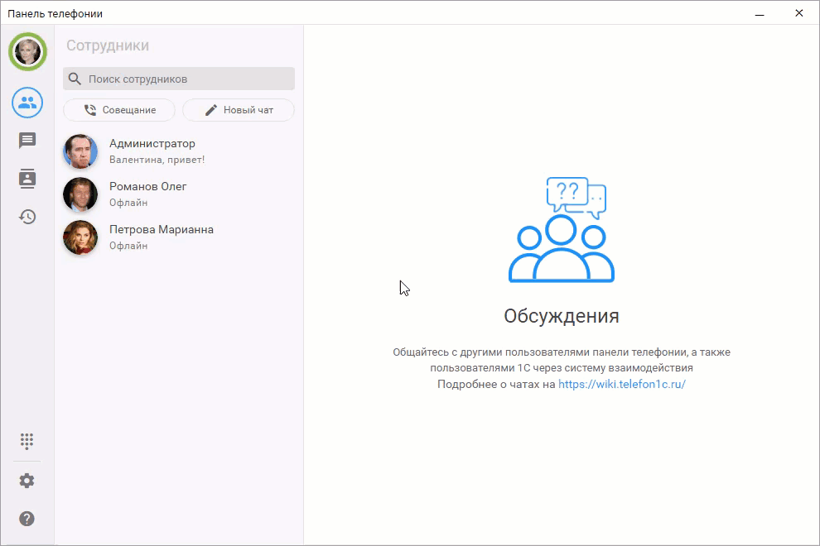Select Администратор in the employee list

pyautogui.click(x=152, y=144)
